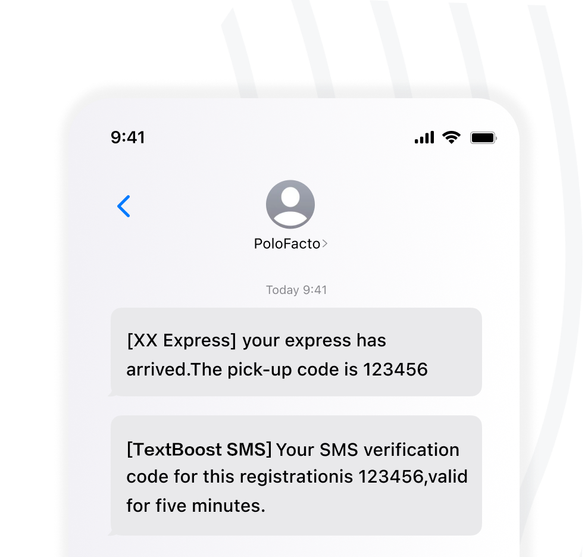588x557 pixels.
Task: Tap the [TextBoost SMS] sender tag
Action: [199, 449]
